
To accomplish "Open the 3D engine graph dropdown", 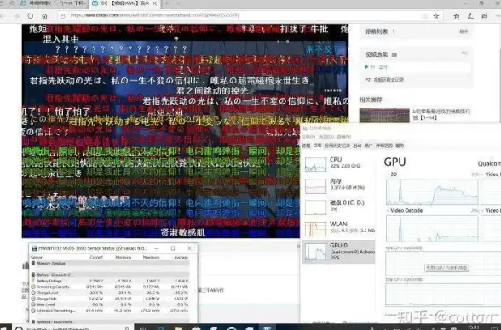I will point(392,174).
